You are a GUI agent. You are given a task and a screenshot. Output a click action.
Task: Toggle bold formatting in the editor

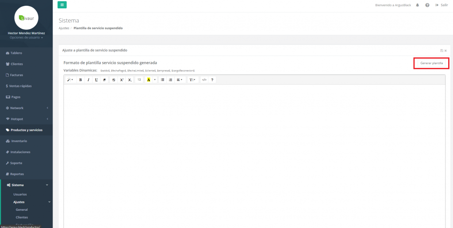coord(80,80)
